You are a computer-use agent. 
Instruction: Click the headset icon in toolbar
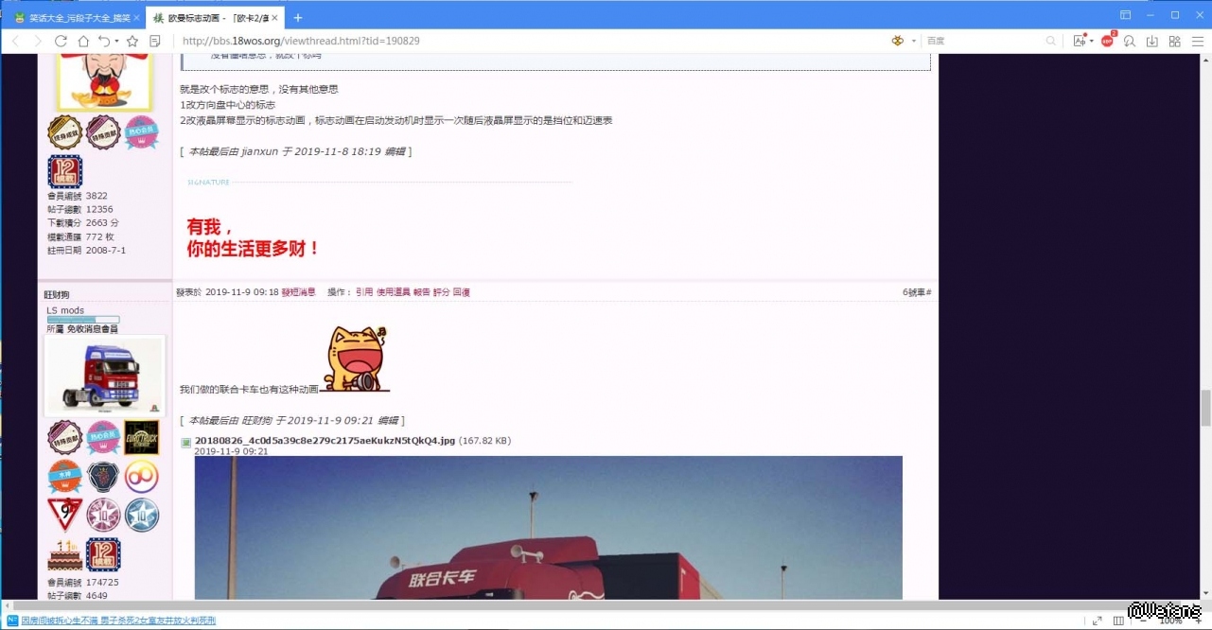1130,41
